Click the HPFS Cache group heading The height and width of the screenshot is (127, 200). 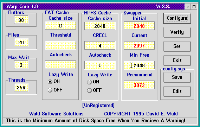point(97,13)
